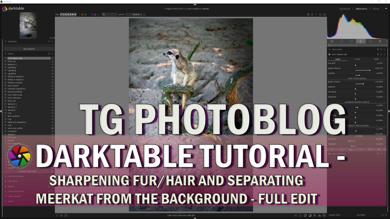Toggle the red color label filter
390x219 pixels.
[x=79, y=15]
